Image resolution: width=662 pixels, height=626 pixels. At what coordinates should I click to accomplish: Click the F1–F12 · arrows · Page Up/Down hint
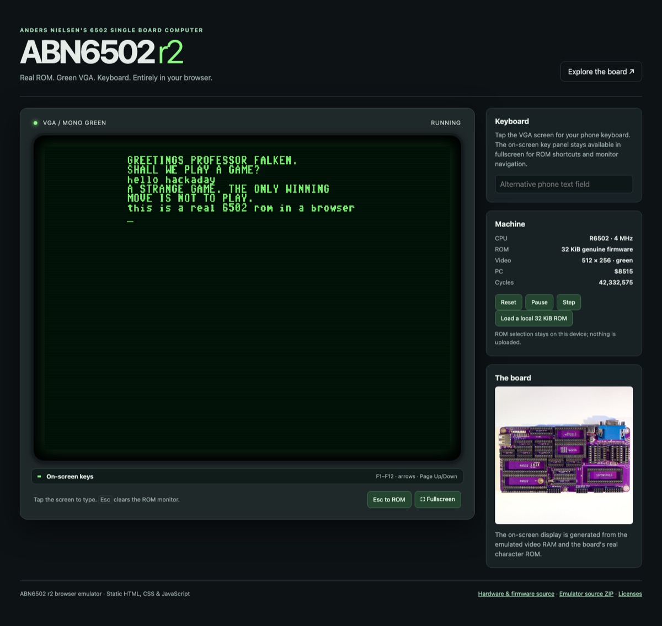417,476
